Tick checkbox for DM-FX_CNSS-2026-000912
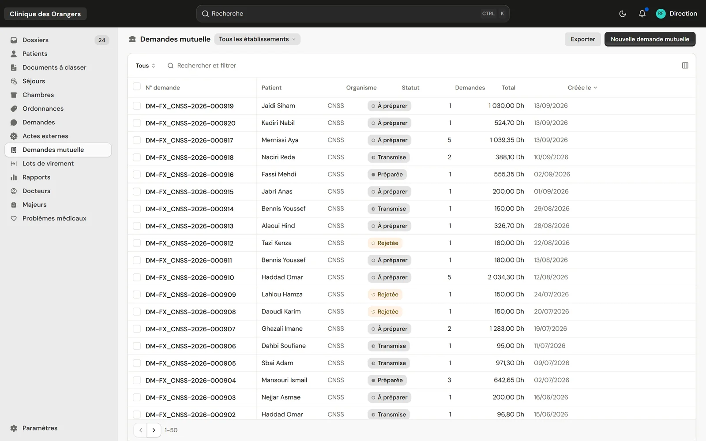Viewport: 706px width, 441px height. pyautogui.click(x=137, y=243)
